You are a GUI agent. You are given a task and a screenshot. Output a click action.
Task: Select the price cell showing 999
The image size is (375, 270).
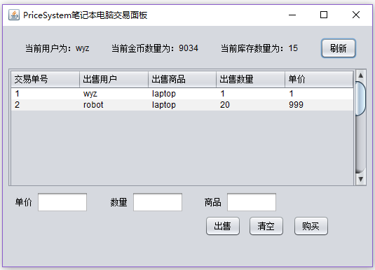click(x=319, y=105)
